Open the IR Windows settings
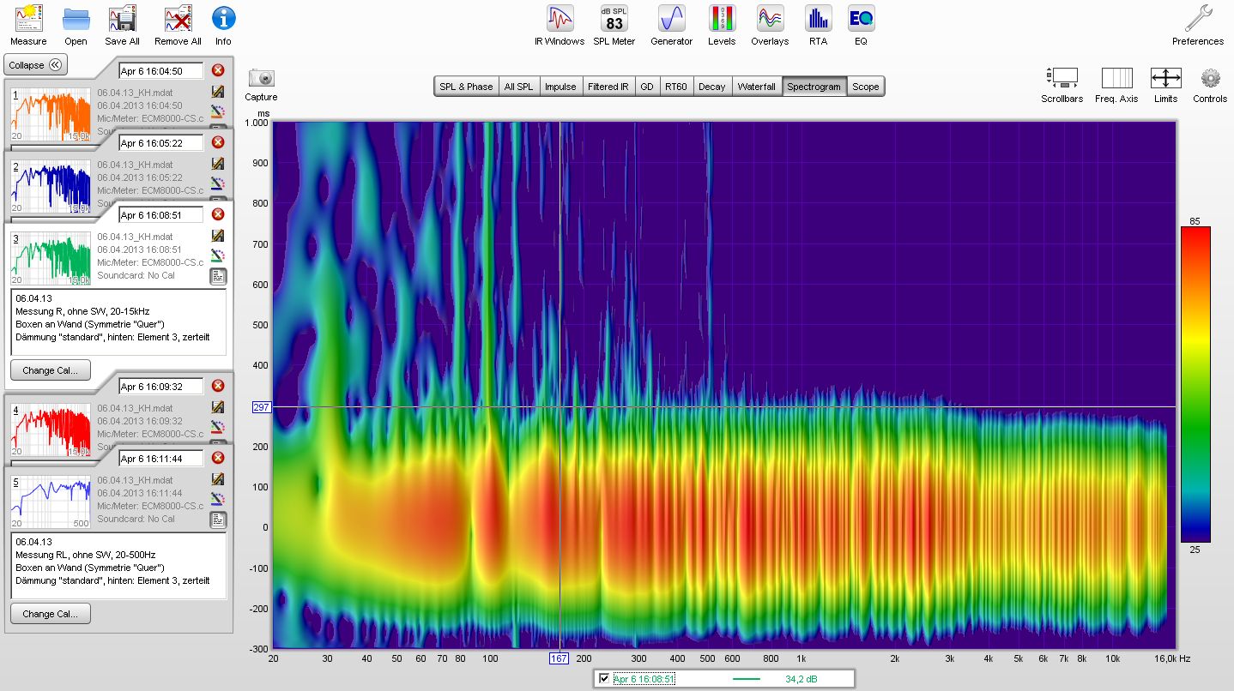This screenshot has height=691, width=1234. coord(560,25)
